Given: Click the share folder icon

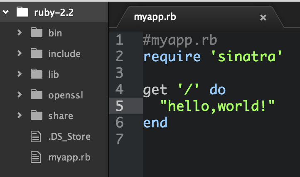Looking at the screenshot, I should coord(37,115).
